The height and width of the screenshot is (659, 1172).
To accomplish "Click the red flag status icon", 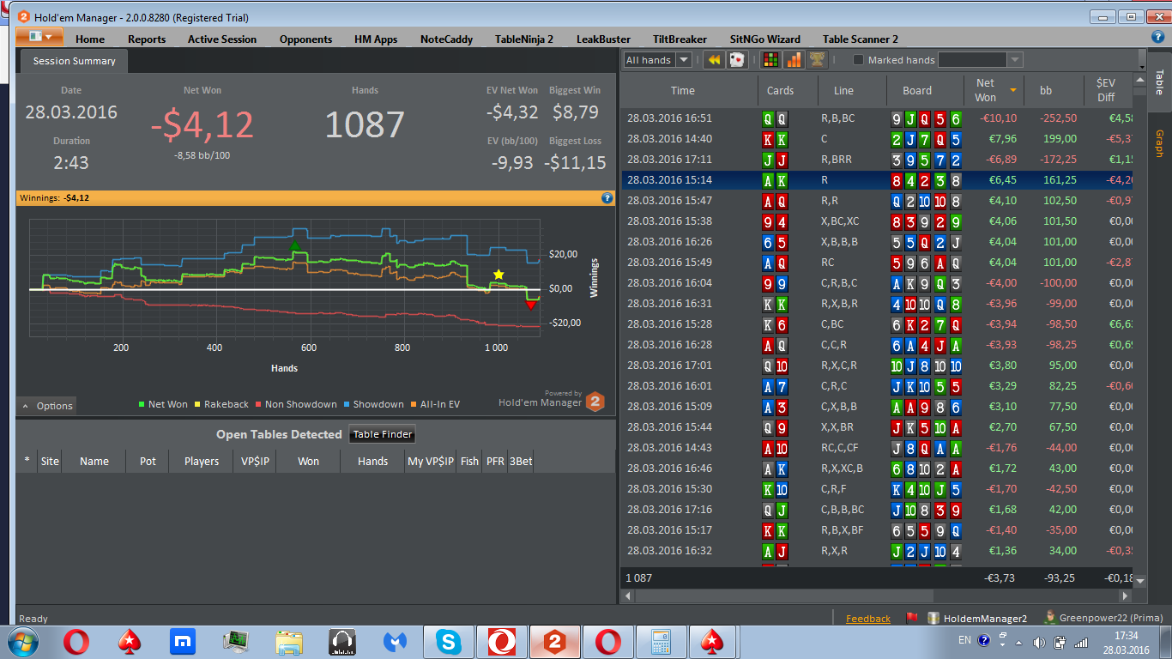I will pos(912,618).
